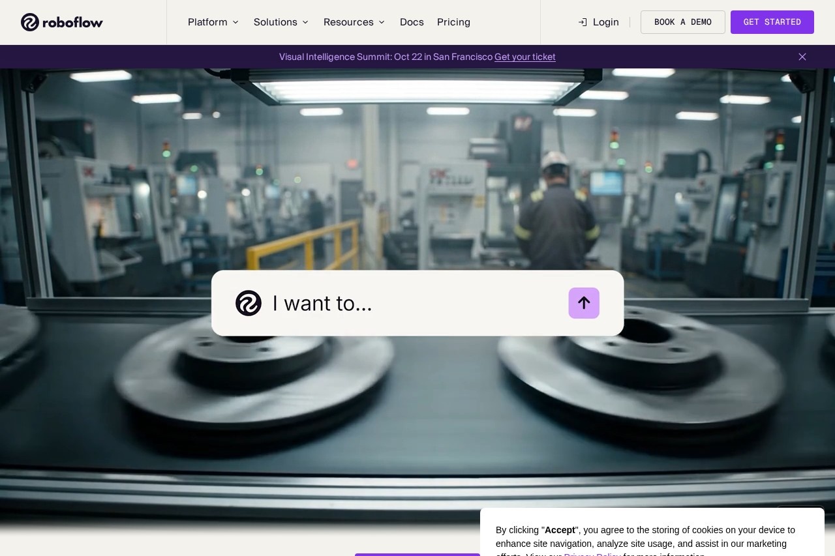Click the Get Started button
Image resolution: width=835 pixels, height=556 pixels.
pos(772,22)
